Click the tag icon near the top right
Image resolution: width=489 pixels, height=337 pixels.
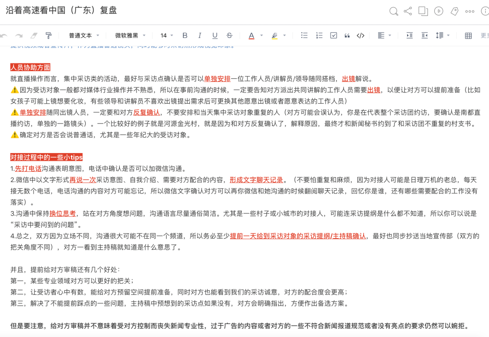click(x=454, y=11)
